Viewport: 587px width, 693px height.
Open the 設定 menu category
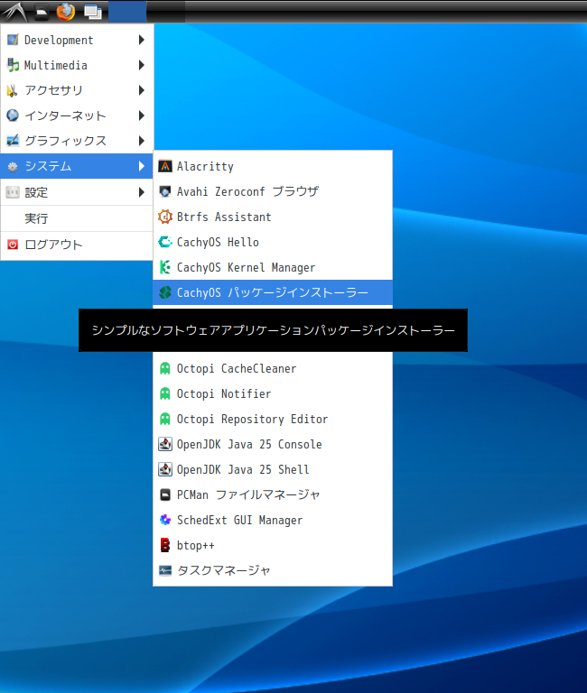pos(77,192)
